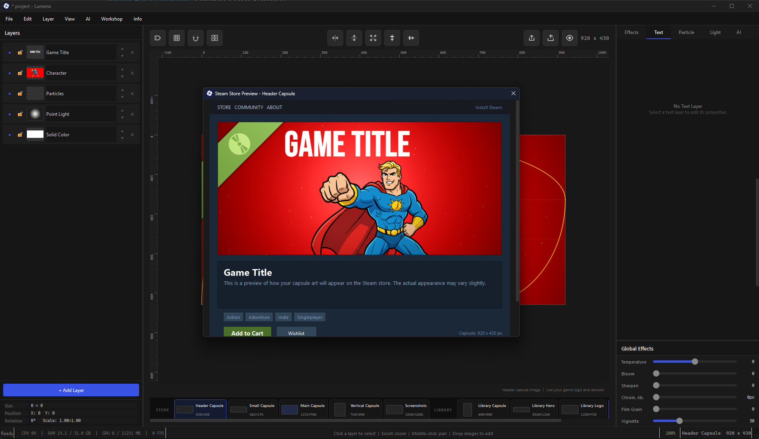
Task: Toggle the grid overlay icon
Action: point(176,38)
